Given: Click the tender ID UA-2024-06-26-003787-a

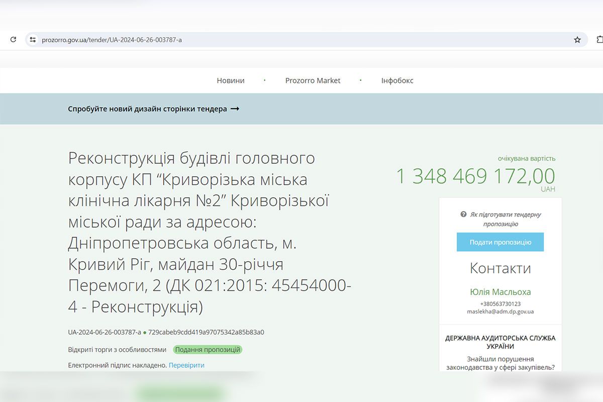Looking at the screenshot, I should [106, 332].
